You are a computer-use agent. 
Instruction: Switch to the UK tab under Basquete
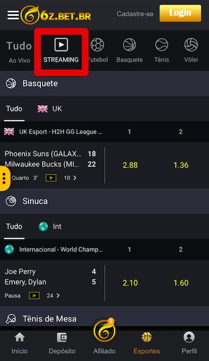point(50,109)
